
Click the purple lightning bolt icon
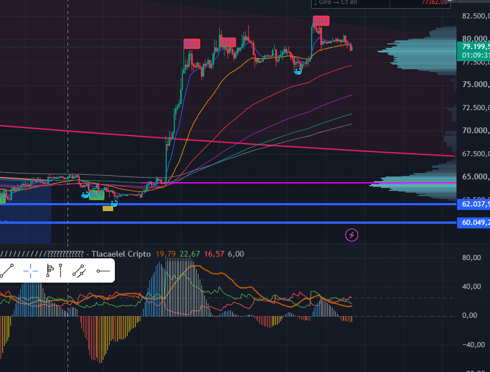coord(351,235)
